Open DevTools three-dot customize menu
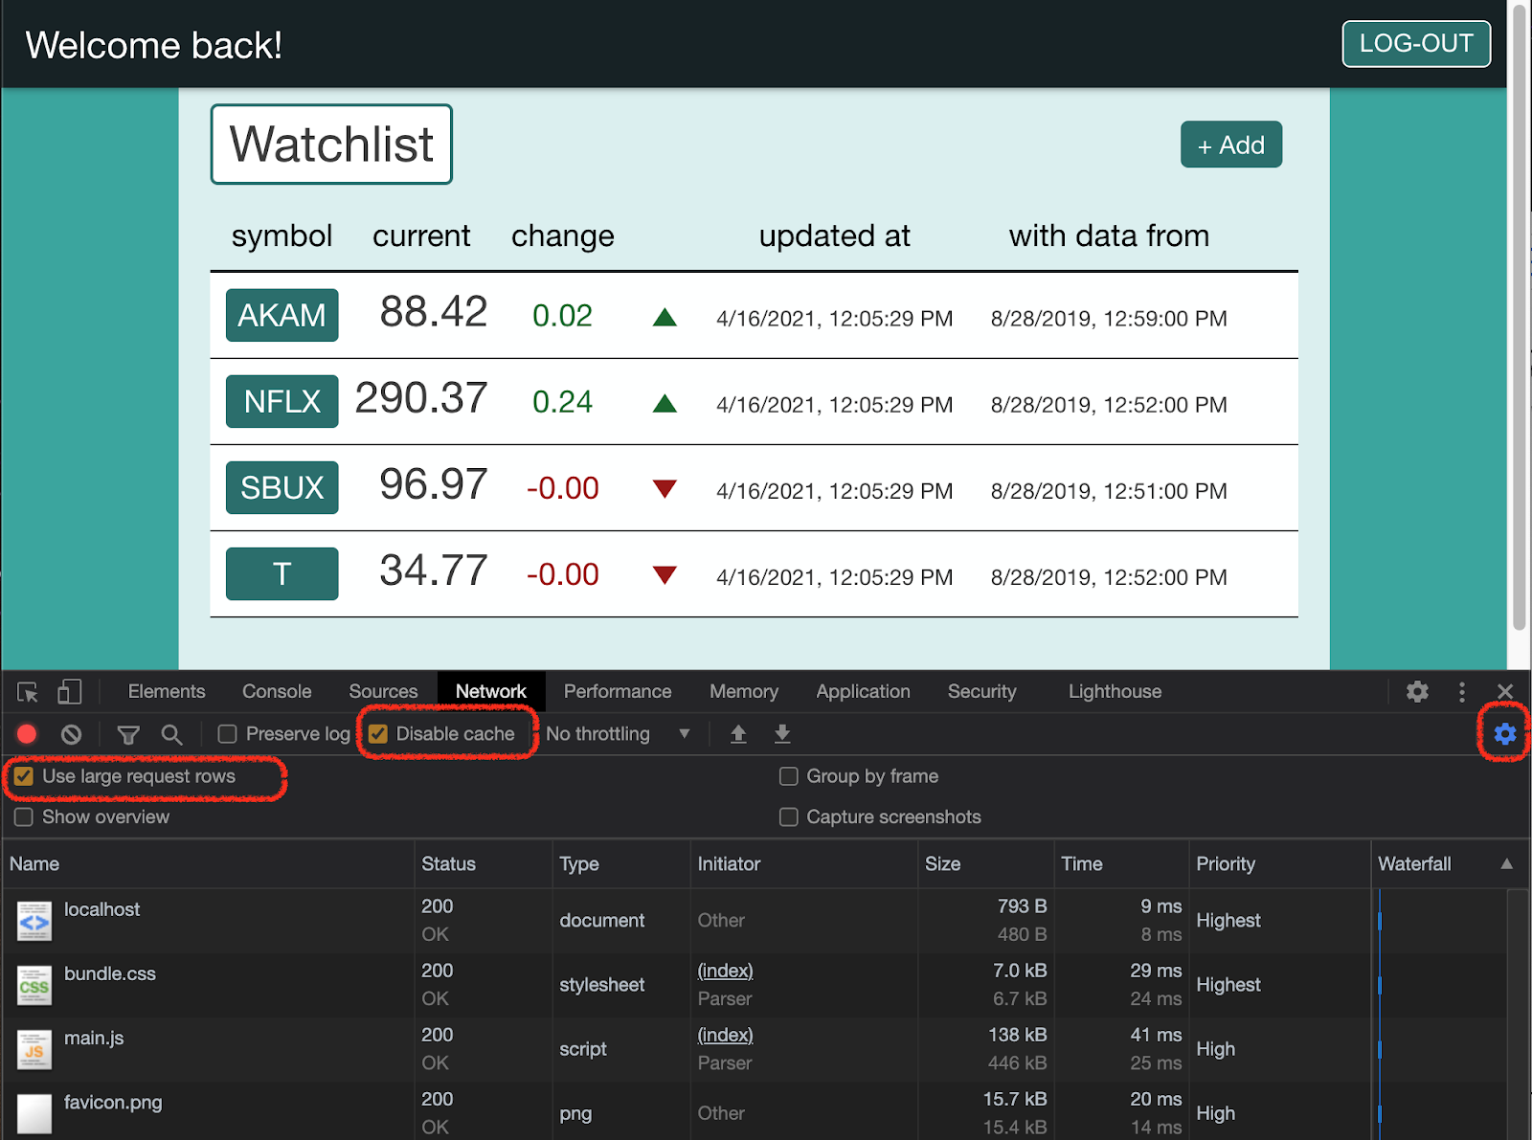The image size is (1532, 1140). tap(1461, 692)
